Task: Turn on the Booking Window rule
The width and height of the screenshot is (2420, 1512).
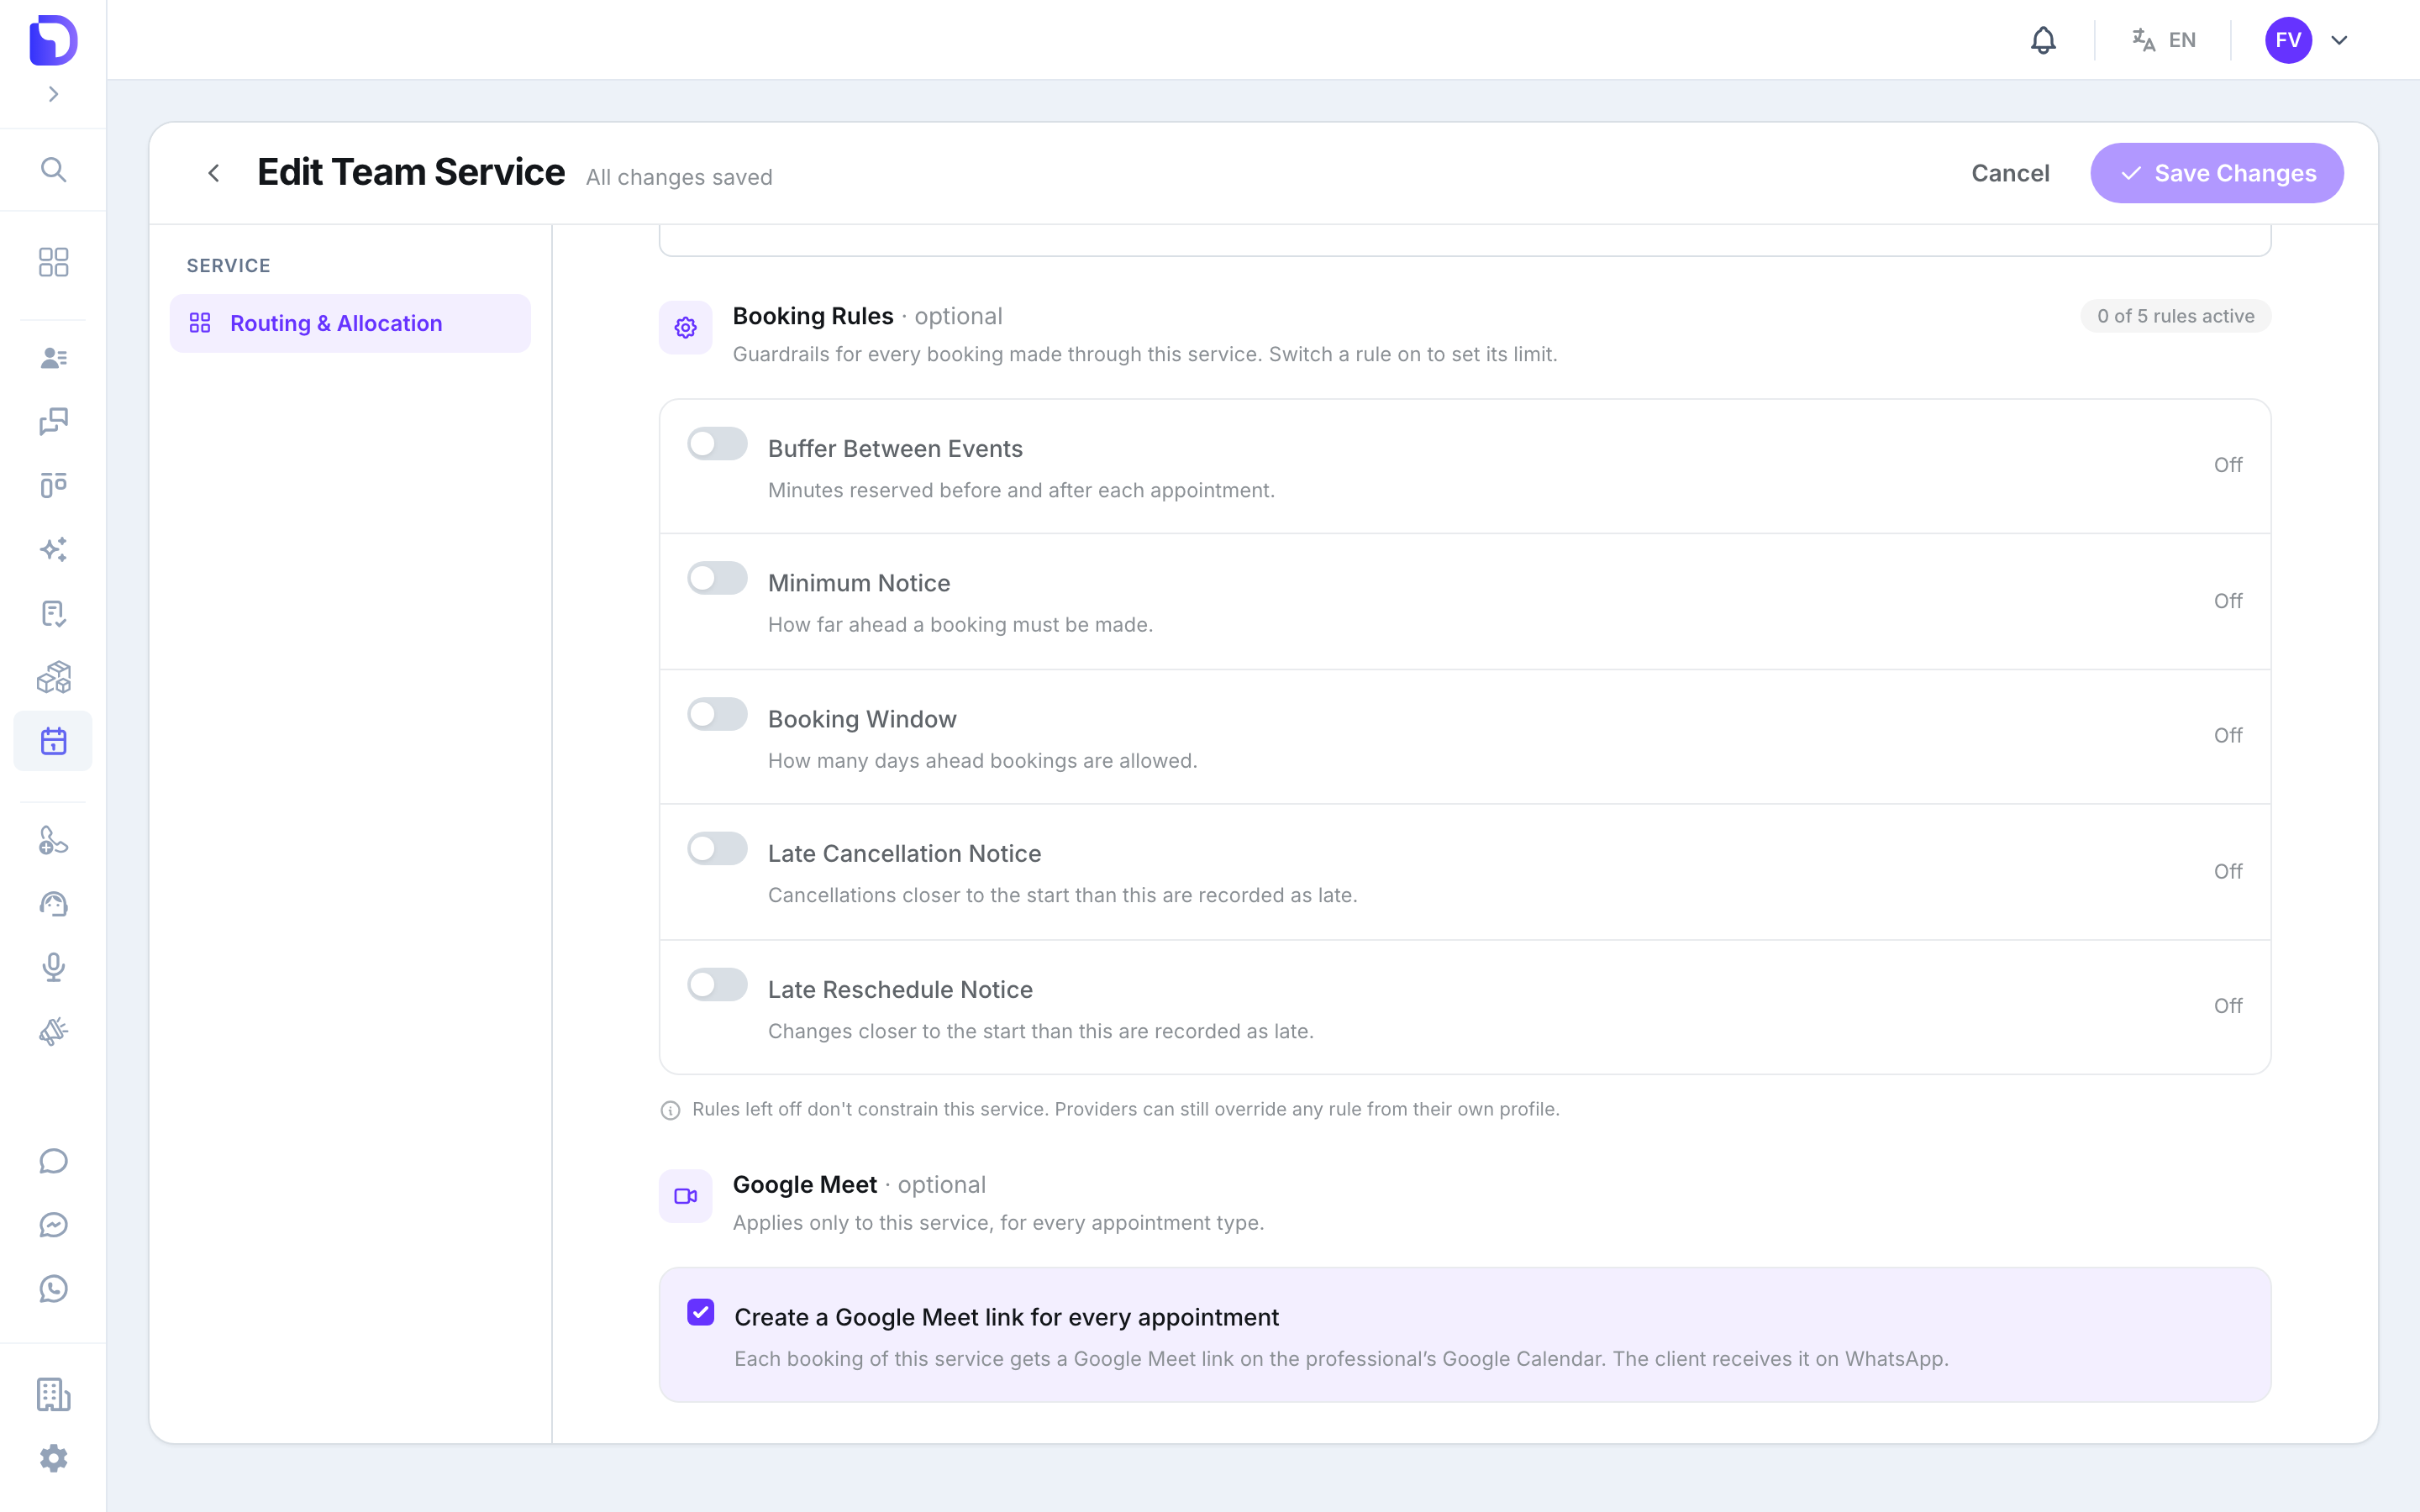Action: click(x=717, y=714)
